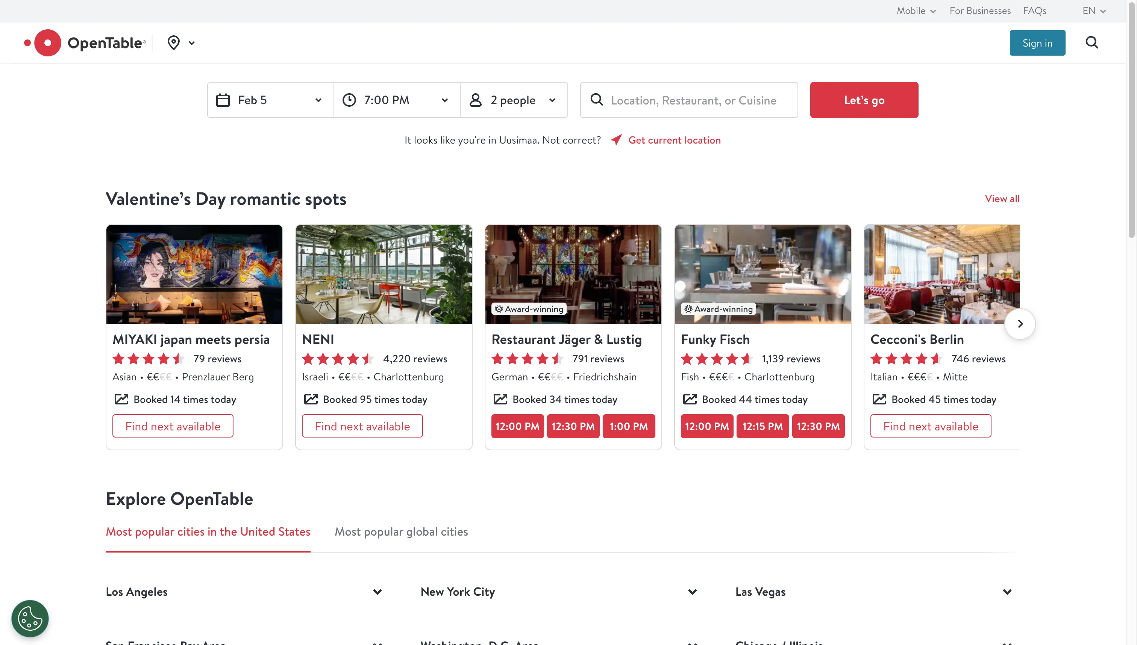The image size is (1137, 645).
Task: Click the calendar icon in date picker
Action: pyautogui.click(x=223, y=100)
